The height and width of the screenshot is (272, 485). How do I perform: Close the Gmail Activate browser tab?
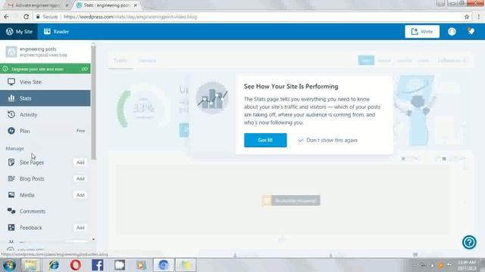tap(67, 5)
